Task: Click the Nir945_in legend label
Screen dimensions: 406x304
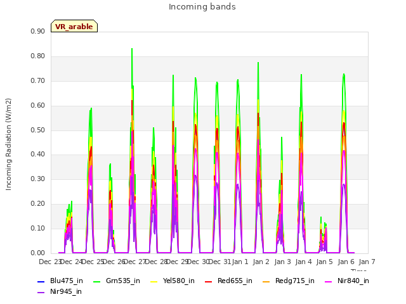Action: click(x=66, y=291)
